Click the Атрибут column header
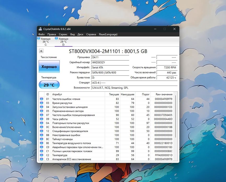This screenshot has width=226, height=182. point(78,94)
